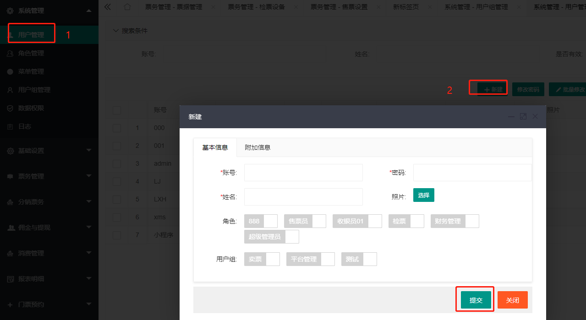Click the home icon in tab bar
Image resolution: width=586 pixels, height=320 pixels.
tap(127, 7)
